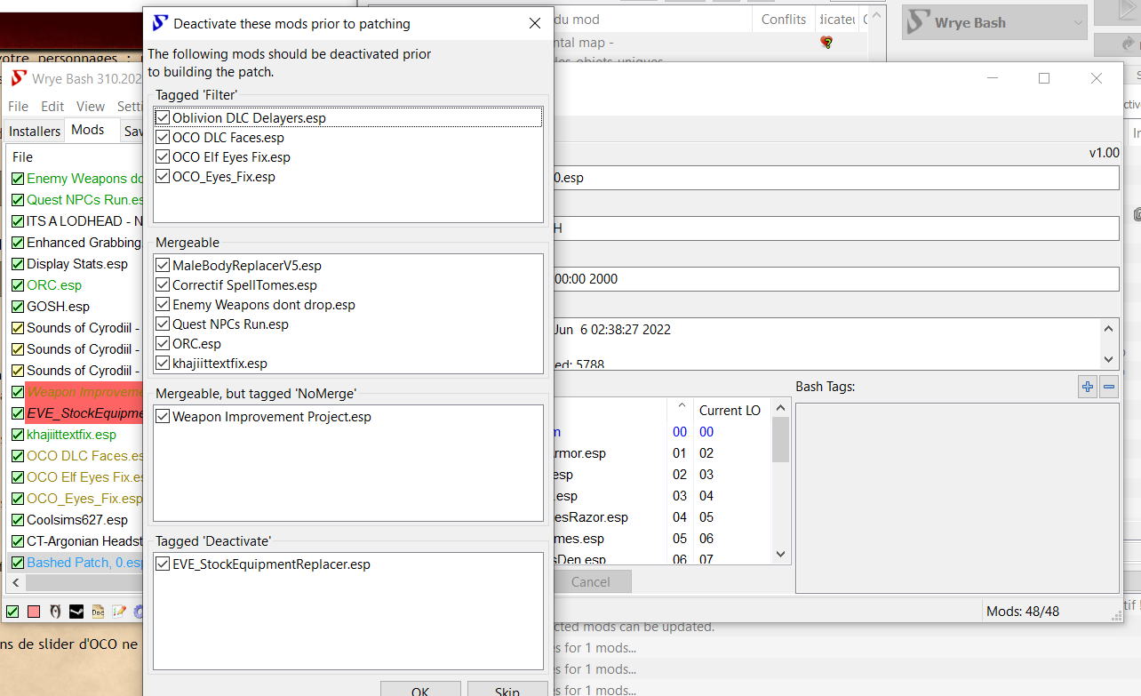Launch Steam from the status bar icon
The width and height of the screenshot is (1141, 696).
pyautogui.click(x=76, y=612)
